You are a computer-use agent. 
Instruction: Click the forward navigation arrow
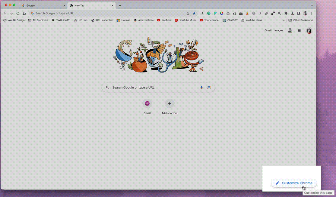[11, 13]
